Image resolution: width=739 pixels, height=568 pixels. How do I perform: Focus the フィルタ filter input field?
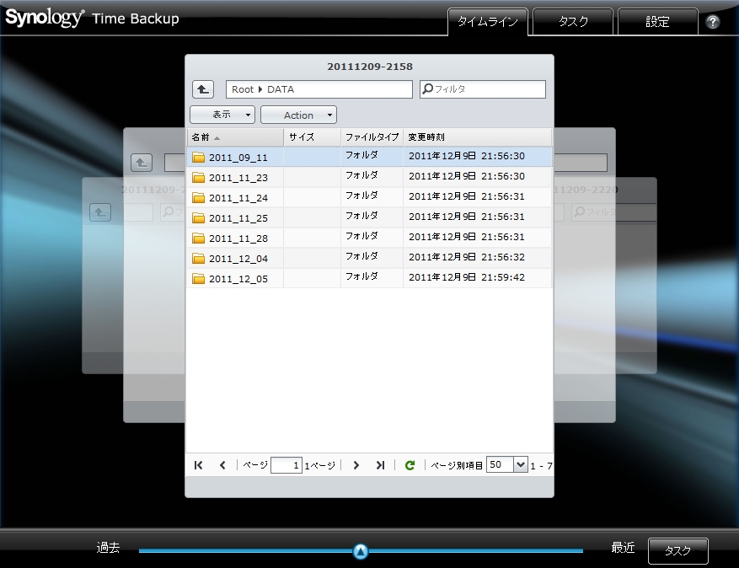click(x=483, y=89)
